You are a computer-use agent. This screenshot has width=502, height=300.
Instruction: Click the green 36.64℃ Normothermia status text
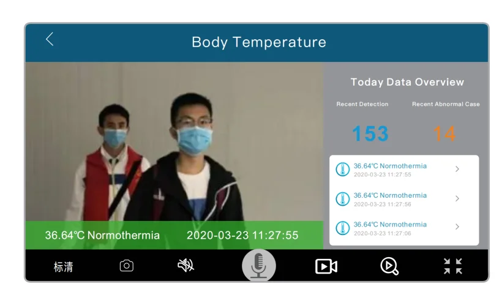(x=102, y=235)
